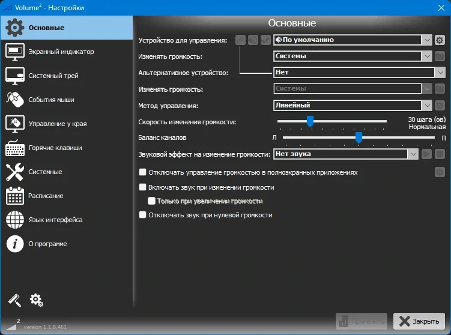Screen dimensions: 451x335
Task: Select the Расписание calendar icon
Action: [x=14, y=196]
